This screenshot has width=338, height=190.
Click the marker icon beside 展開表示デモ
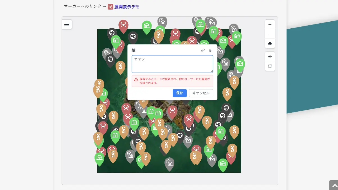click(x=111, y=7)
